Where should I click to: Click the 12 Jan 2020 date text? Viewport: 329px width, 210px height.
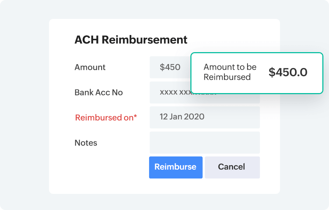[x=182, y=117]
